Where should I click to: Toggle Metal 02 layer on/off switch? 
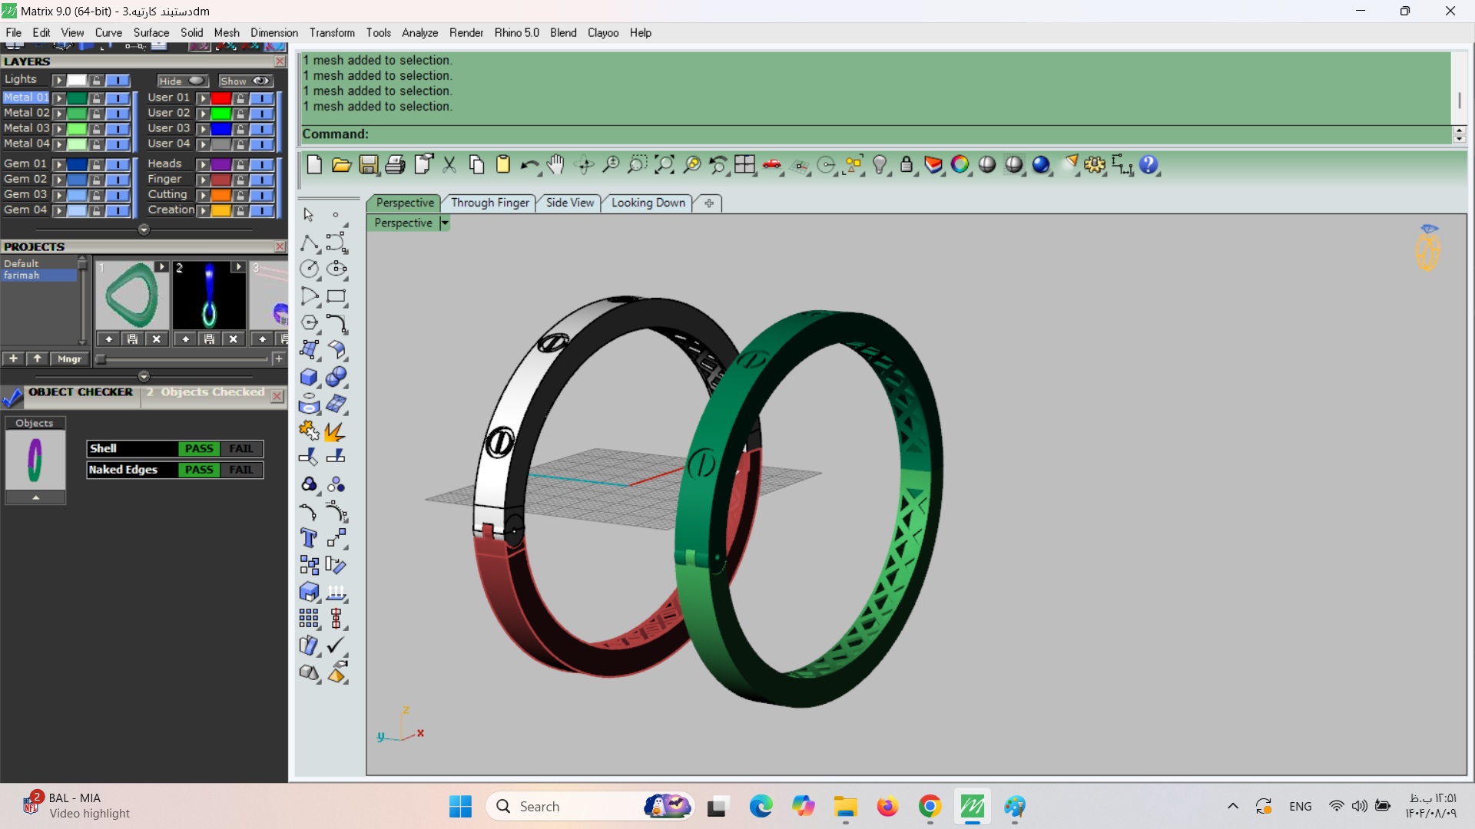coord(117,114)
